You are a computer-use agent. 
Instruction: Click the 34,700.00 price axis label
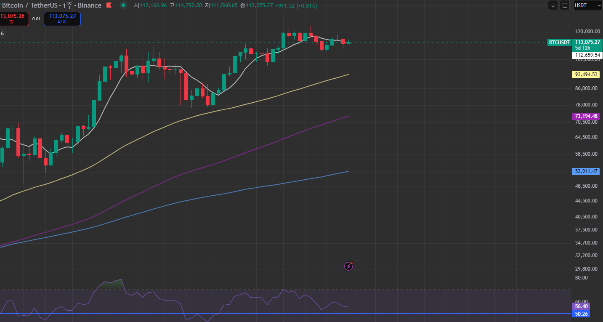tap(587, 243)
